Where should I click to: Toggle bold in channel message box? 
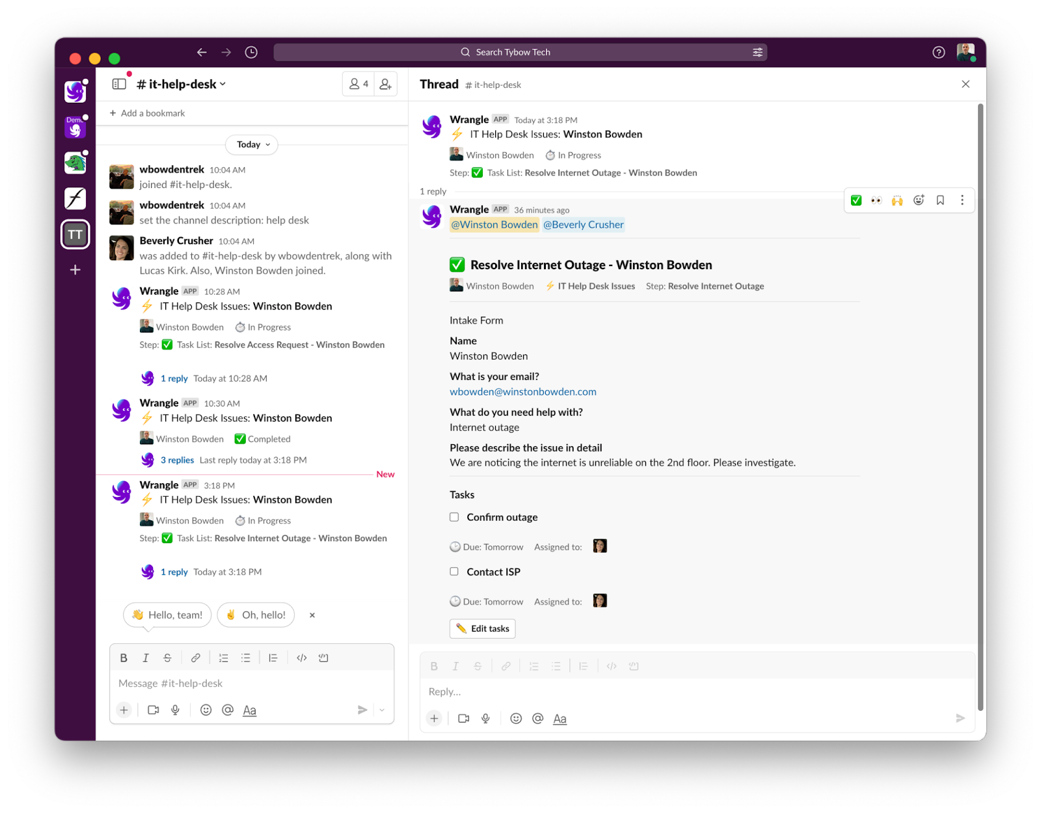pos(124,658)
